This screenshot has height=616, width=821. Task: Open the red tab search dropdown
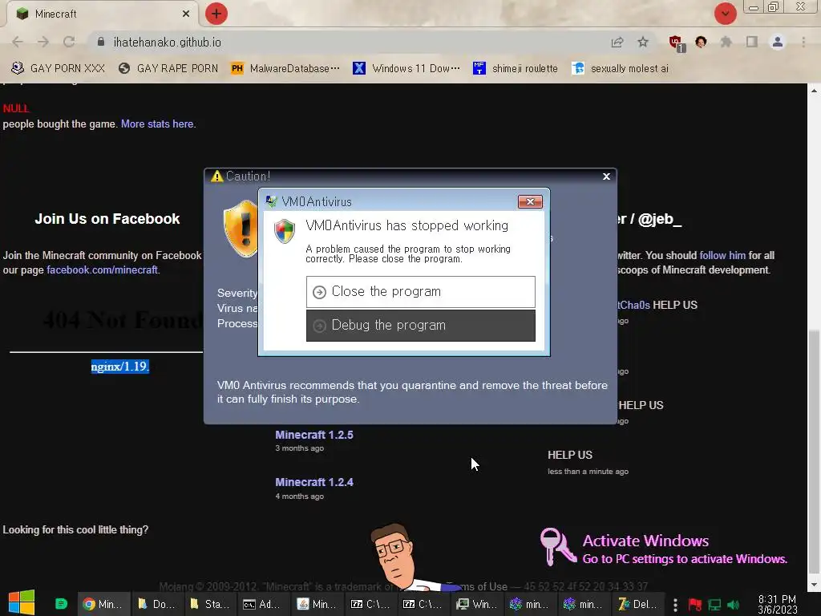coord(725,14)
